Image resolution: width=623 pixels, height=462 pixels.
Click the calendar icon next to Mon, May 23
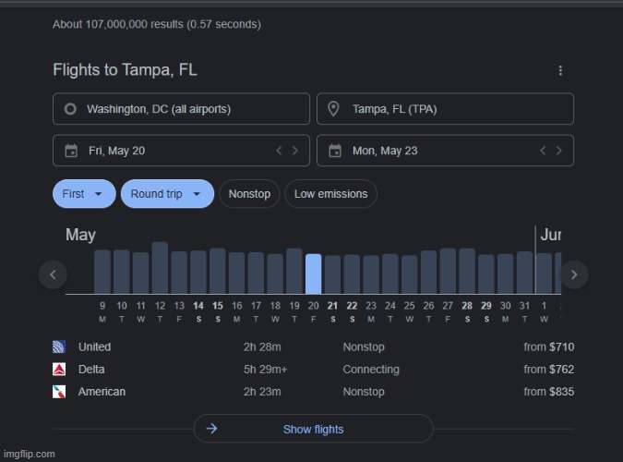click(x=334, y=151)
